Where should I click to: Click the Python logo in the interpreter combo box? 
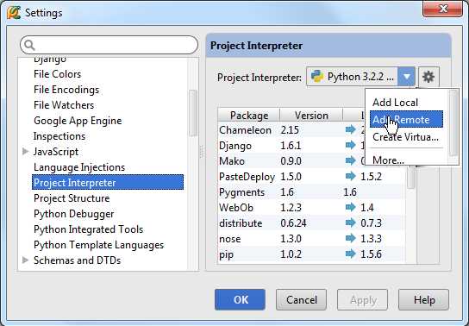(316, 77)
